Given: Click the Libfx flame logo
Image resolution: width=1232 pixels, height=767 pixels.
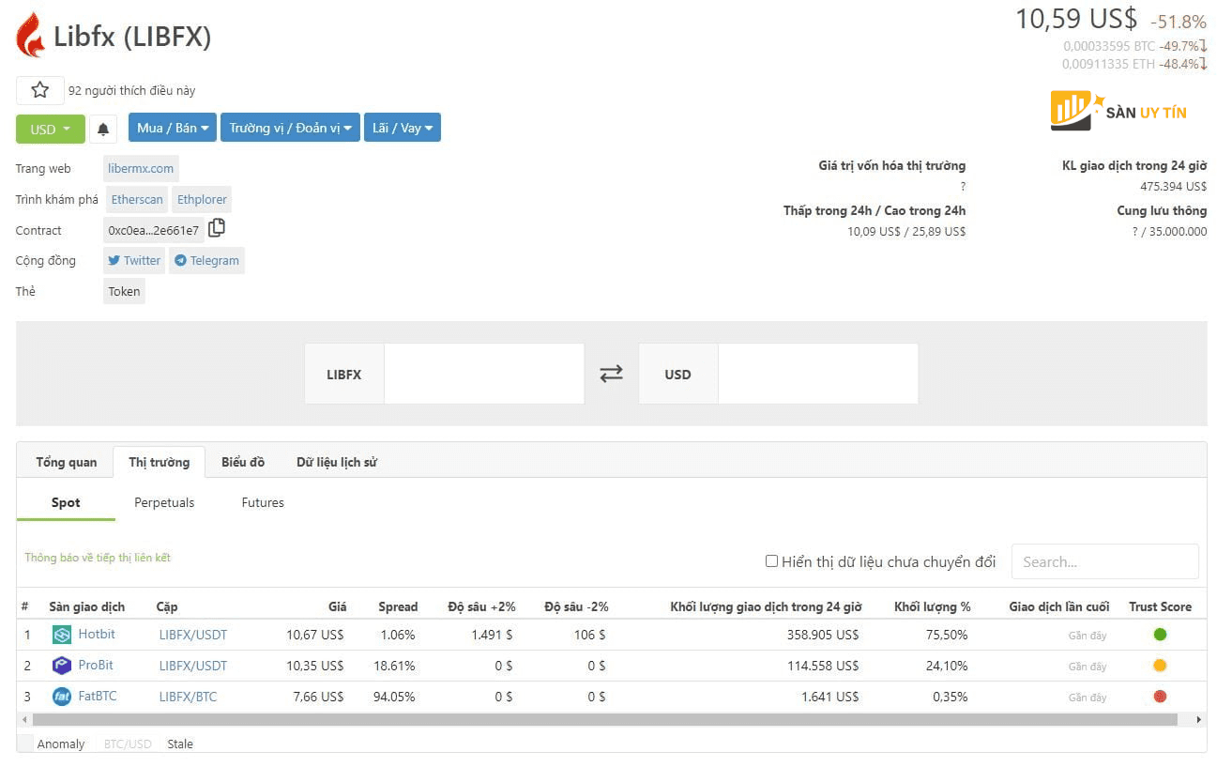Looking at the screenshot, I should point(31,36).
